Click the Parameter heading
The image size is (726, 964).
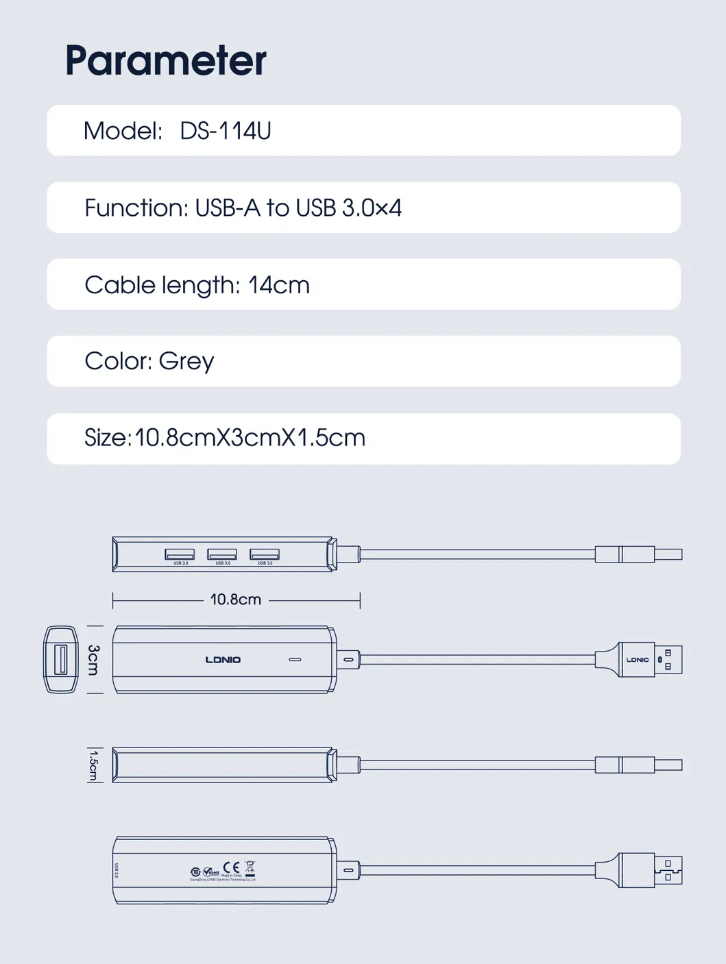point(166,60)
